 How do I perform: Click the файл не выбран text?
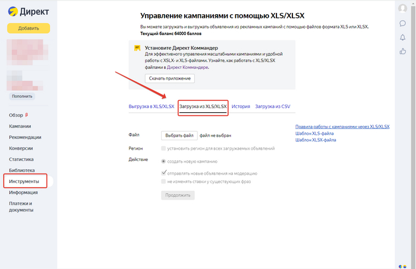(x=215, y=135)
